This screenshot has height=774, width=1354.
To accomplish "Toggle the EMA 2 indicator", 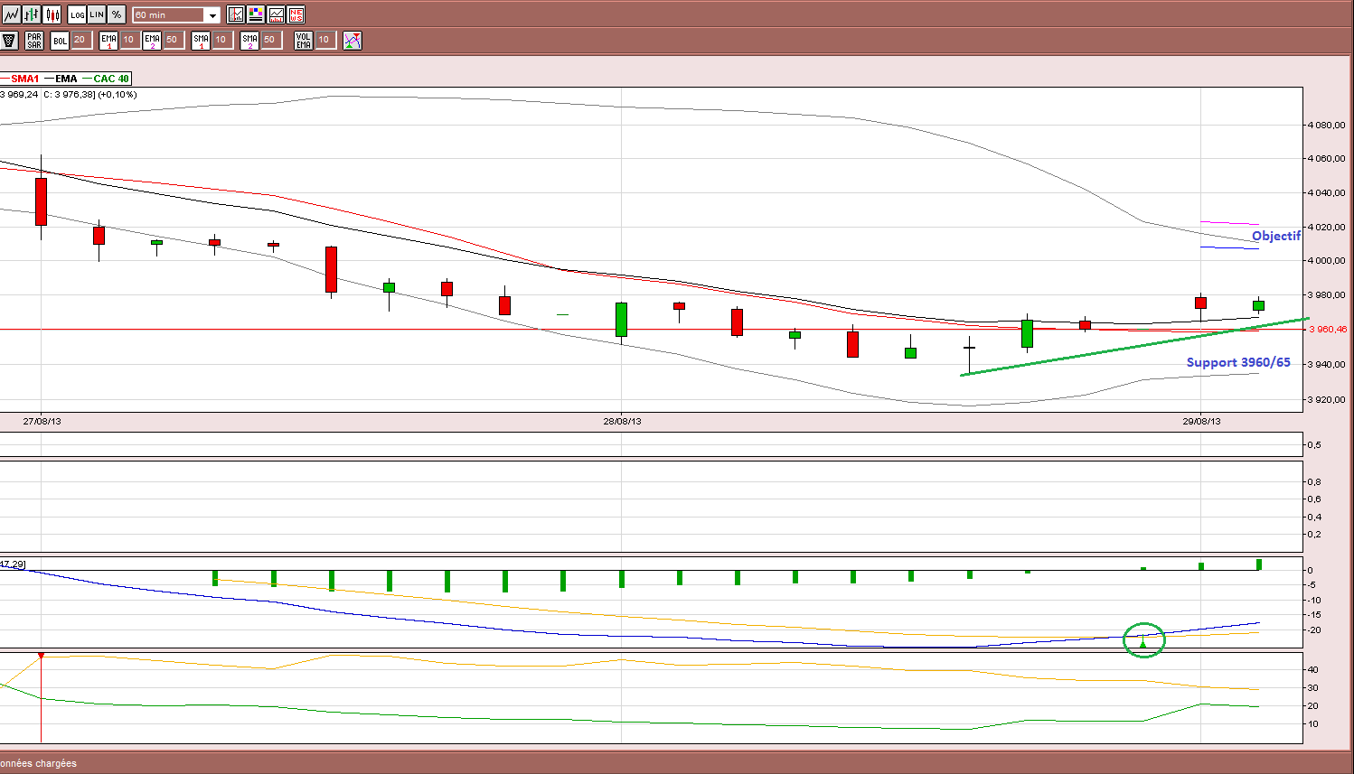I will tap(152, 40).
